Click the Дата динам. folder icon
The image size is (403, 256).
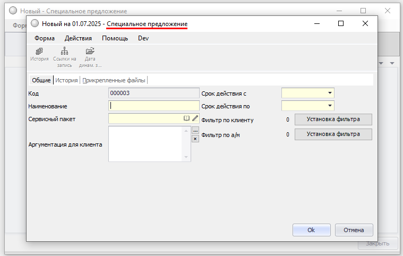point(90,52)
